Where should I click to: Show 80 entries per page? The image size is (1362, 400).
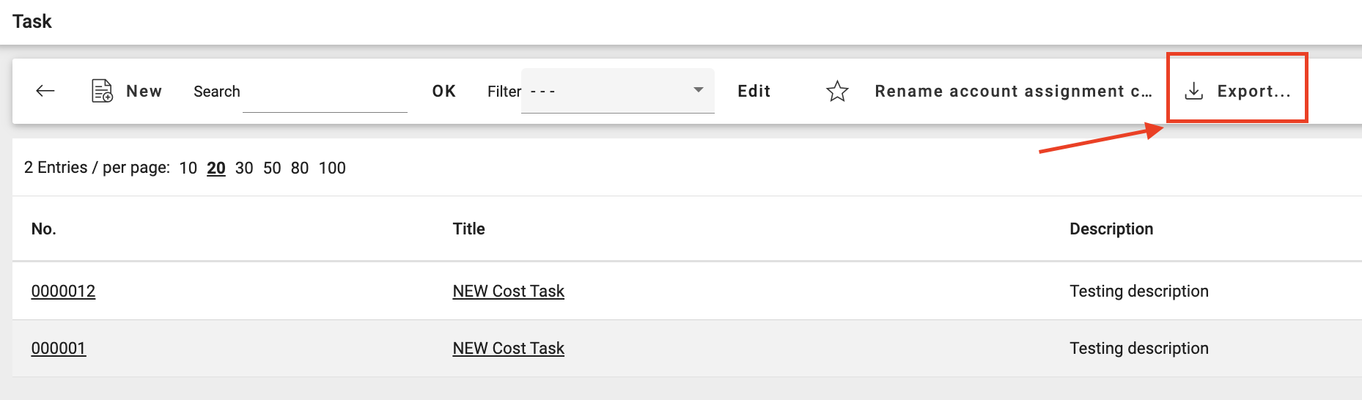pyautogui.click(x=299, y=168)
